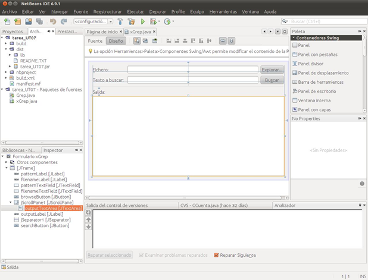Collapse the jScrollPane1 node
The height and width of the screenshot is (280, 368).
(11, 202)
